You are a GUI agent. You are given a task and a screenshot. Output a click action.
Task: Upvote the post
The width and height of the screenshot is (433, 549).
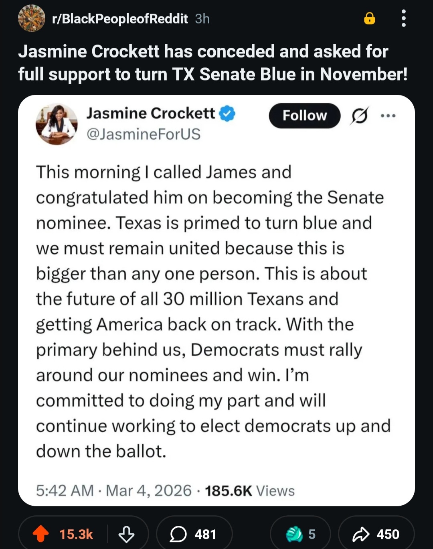coord(40,534)
